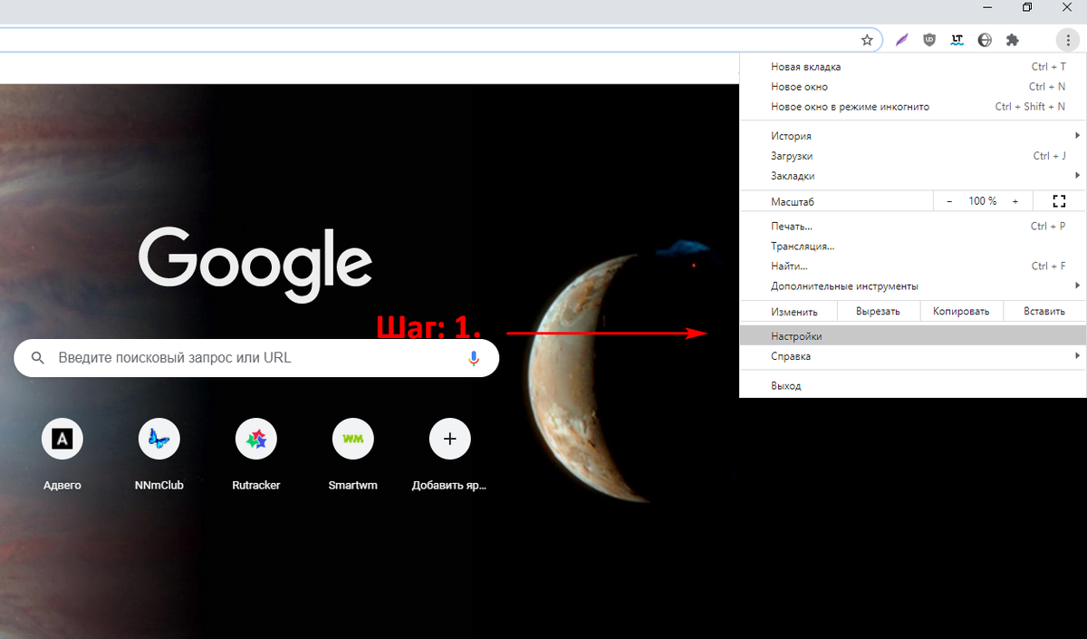1087x639 pixels.
Task: Expand the Закладки submenu
Action: (x=913, y=176)
